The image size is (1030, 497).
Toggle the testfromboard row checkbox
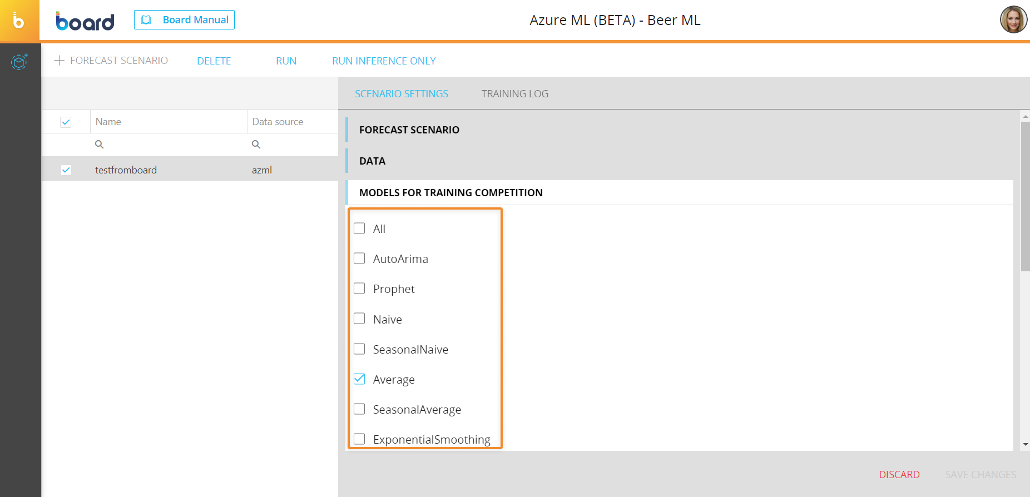pos(66,170)
